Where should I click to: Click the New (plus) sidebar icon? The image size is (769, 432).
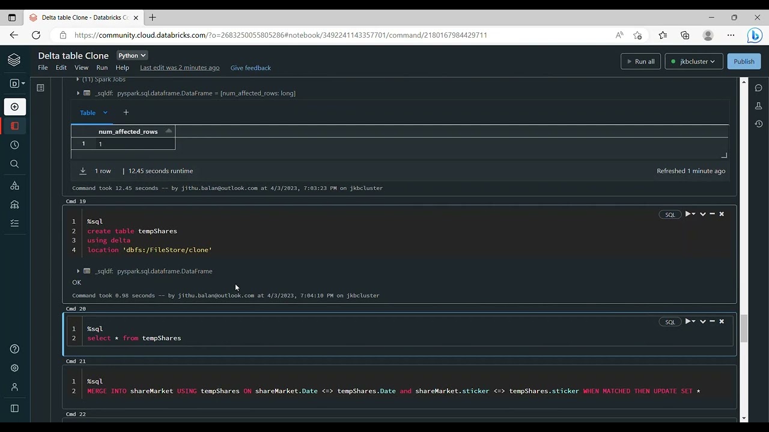[14, 107]
